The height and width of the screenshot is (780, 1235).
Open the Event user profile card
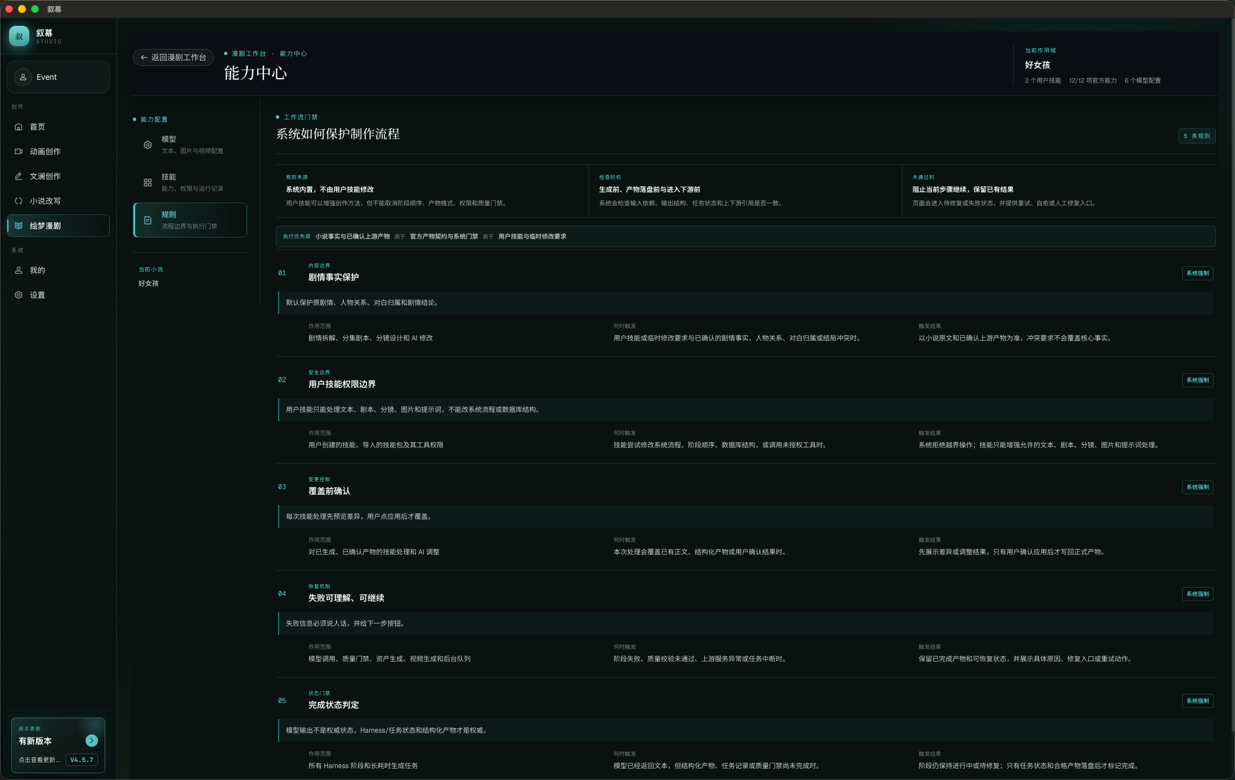click(x=58, y=77)
